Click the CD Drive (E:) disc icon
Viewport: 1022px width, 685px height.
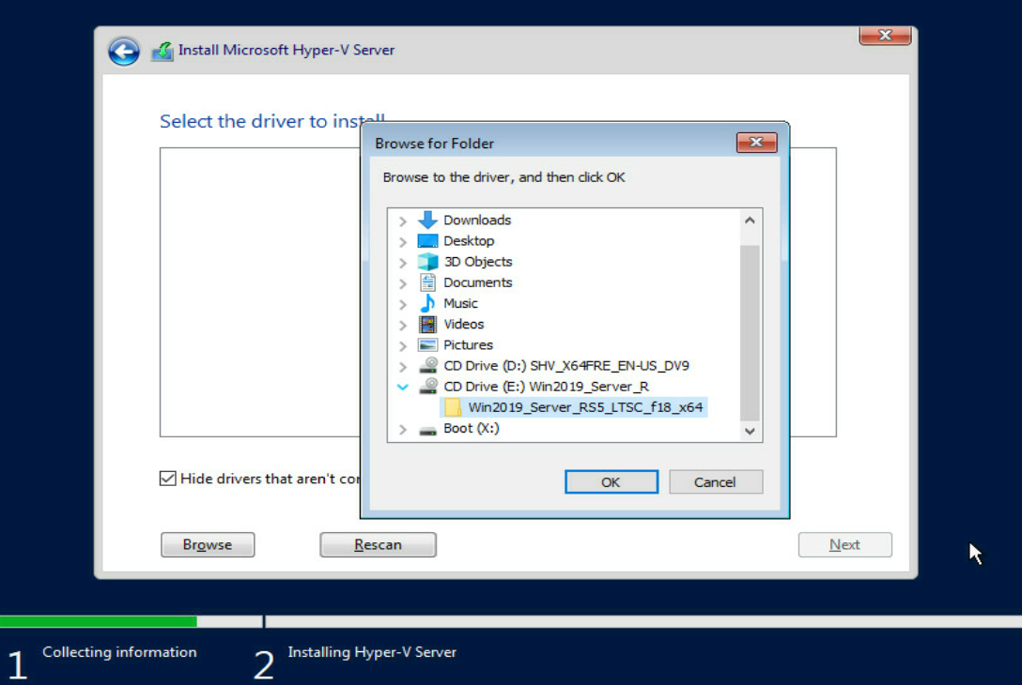point(428,386)
